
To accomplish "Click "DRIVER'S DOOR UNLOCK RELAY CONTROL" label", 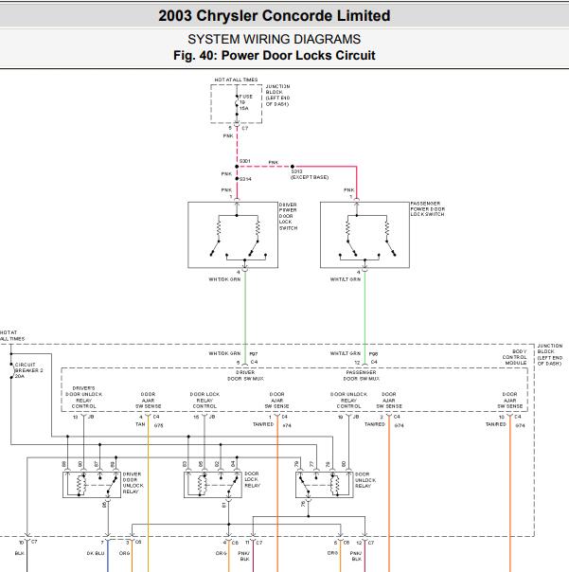I will point(84,397).
